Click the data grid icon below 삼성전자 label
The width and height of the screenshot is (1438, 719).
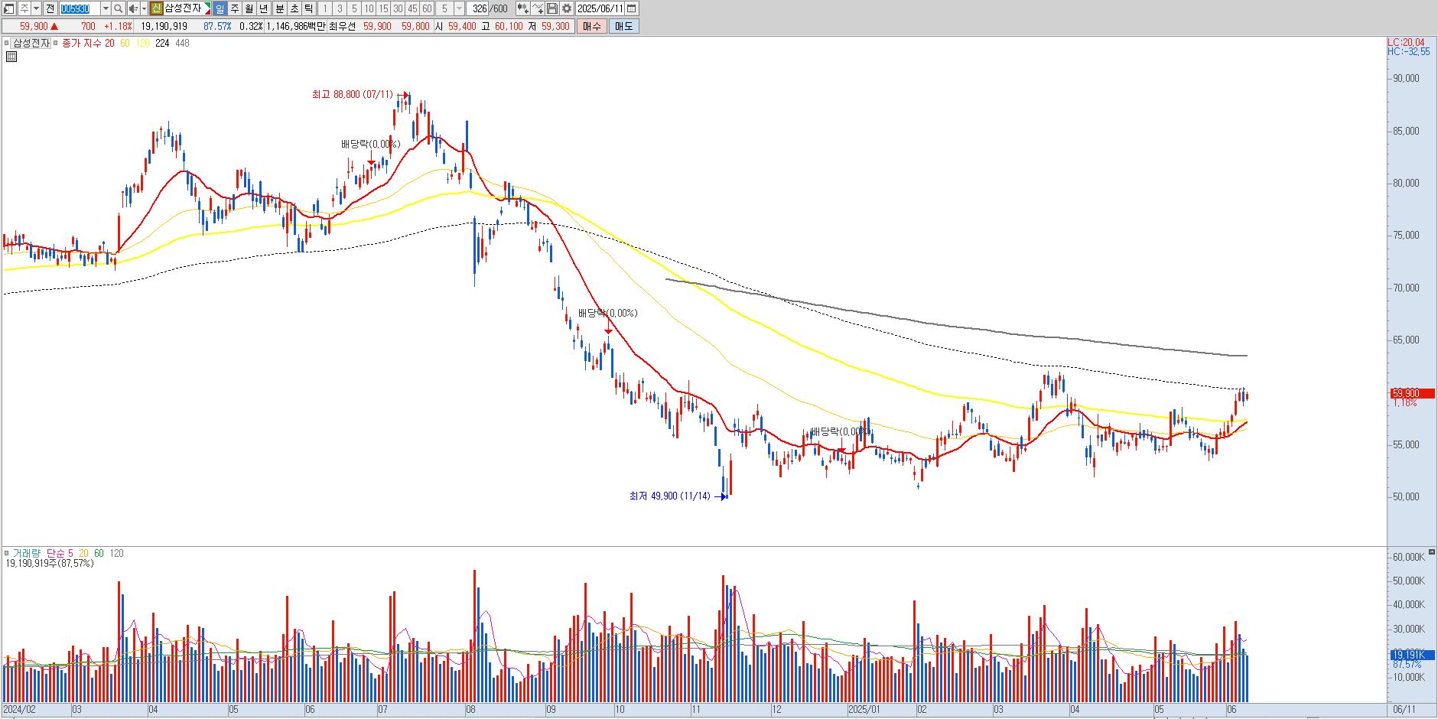pos(11,57)
